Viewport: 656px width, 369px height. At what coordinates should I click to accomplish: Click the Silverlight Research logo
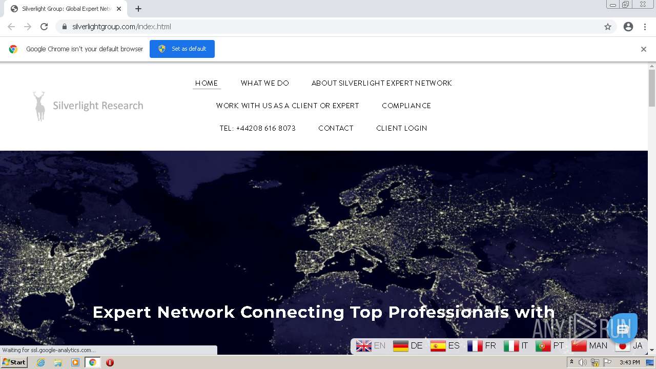(88, 106)
